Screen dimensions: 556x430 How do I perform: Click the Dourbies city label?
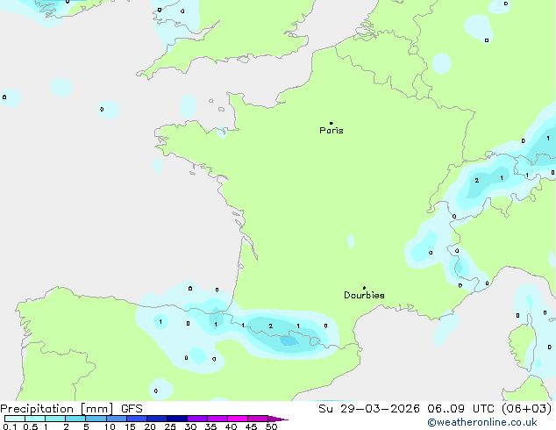pyautogui.click(x=364, y=295)
